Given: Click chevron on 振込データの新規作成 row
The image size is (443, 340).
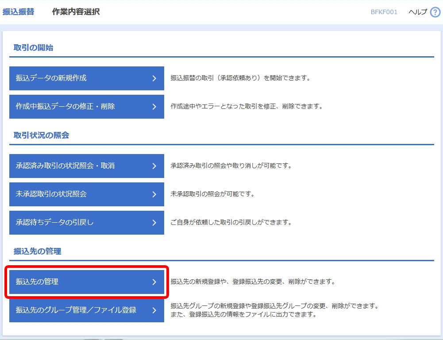Looking at the screenshot, I should click(154, 78).
